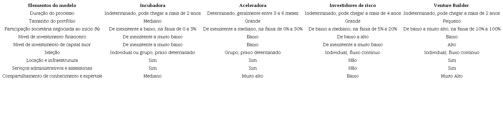Select the 'Duração do processo' row label
Screen dimensions: 503x129
[52, 13]
